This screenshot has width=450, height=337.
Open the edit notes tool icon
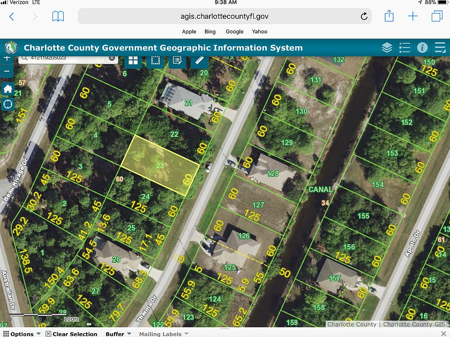pos(177,61)
